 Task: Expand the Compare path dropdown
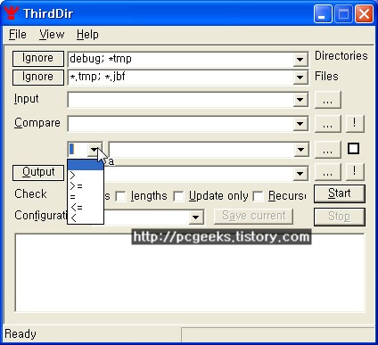[x=300, y=124]
